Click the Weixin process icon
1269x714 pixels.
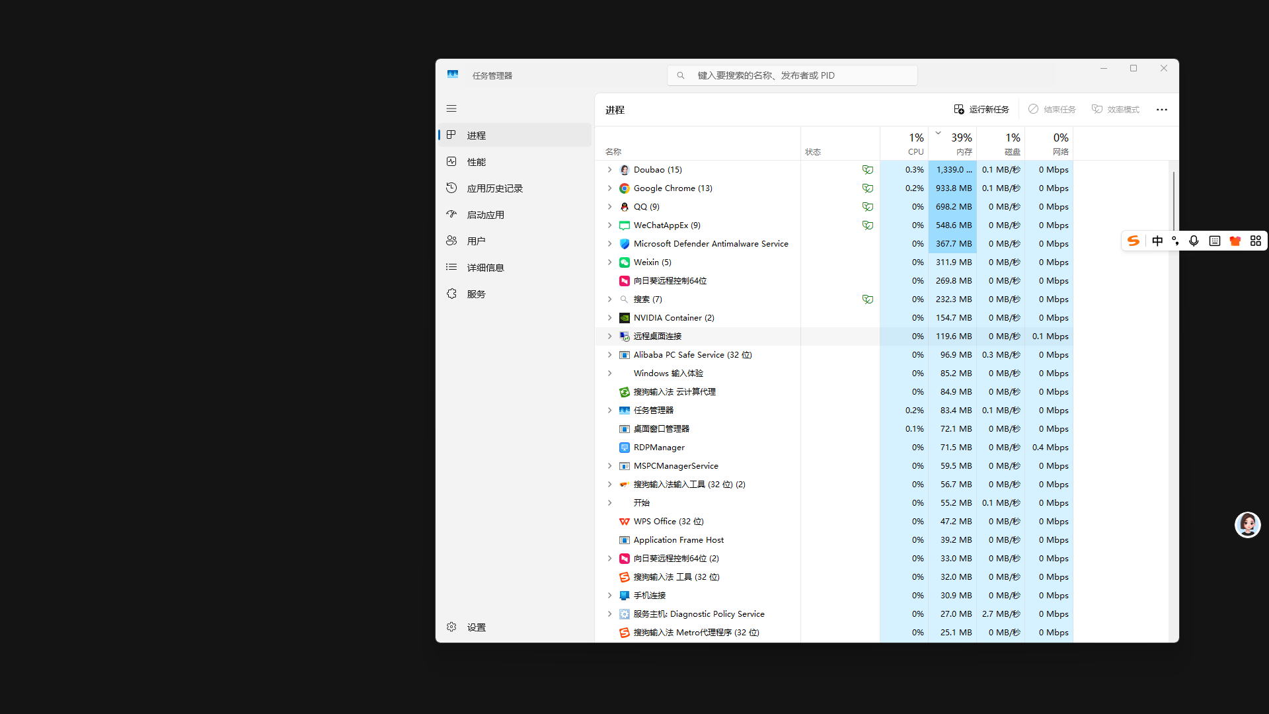(624, 262)
